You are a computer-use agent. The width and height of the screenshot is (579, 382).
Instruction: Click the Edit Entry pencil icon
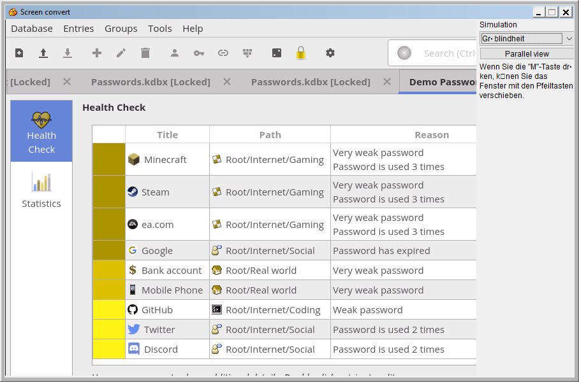click(121, 53)
